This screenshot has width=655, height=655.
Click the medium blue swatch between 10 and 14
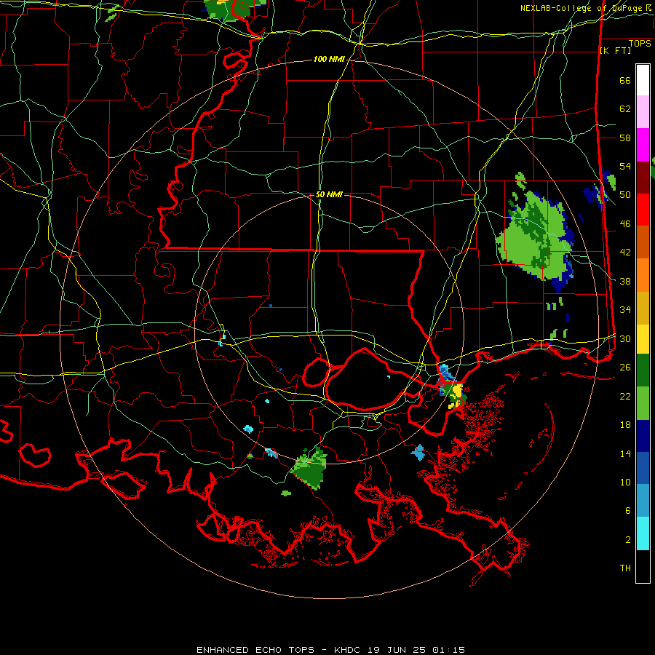coord(643,468)
